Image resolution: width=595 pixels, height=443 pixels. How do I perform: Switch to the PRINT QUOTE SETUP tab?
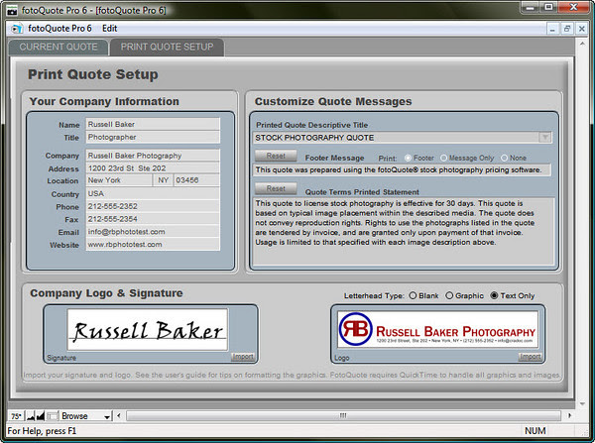(x=167, y=47)
